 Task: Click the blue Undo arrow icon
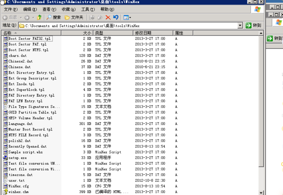pos(116,17)
